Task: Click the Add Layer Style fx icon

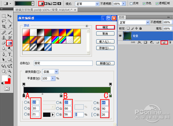Action: click(x=139, y=42)
